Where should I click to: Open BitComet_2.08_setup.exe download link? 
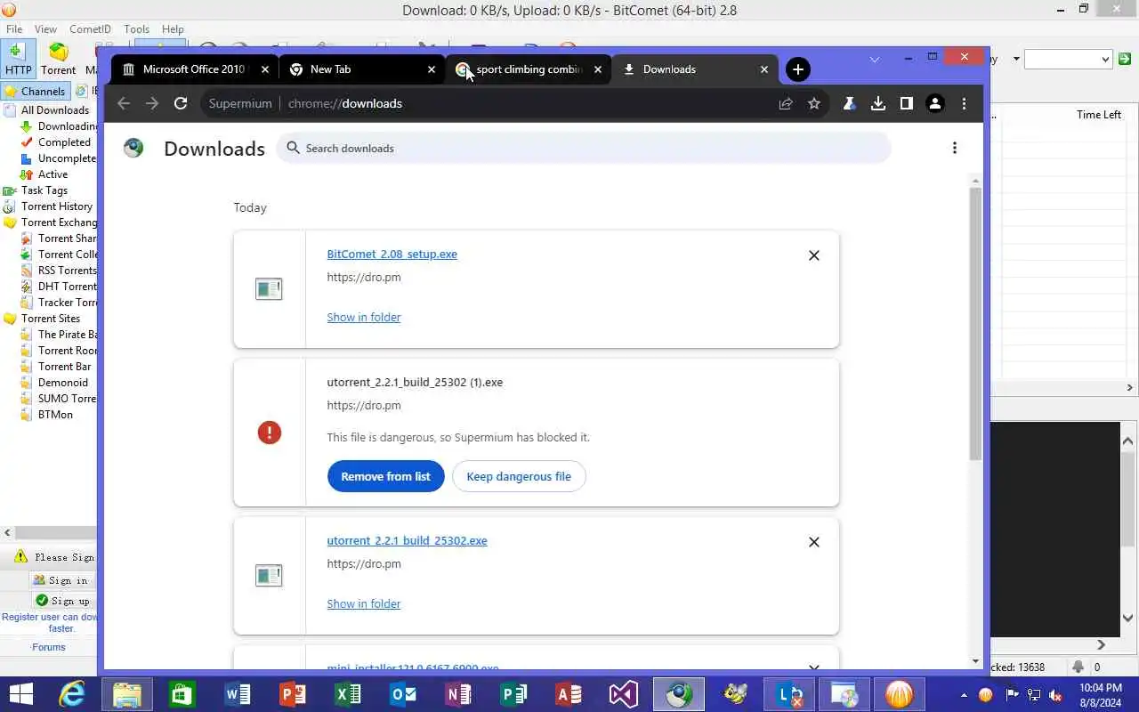coord(392,254)
